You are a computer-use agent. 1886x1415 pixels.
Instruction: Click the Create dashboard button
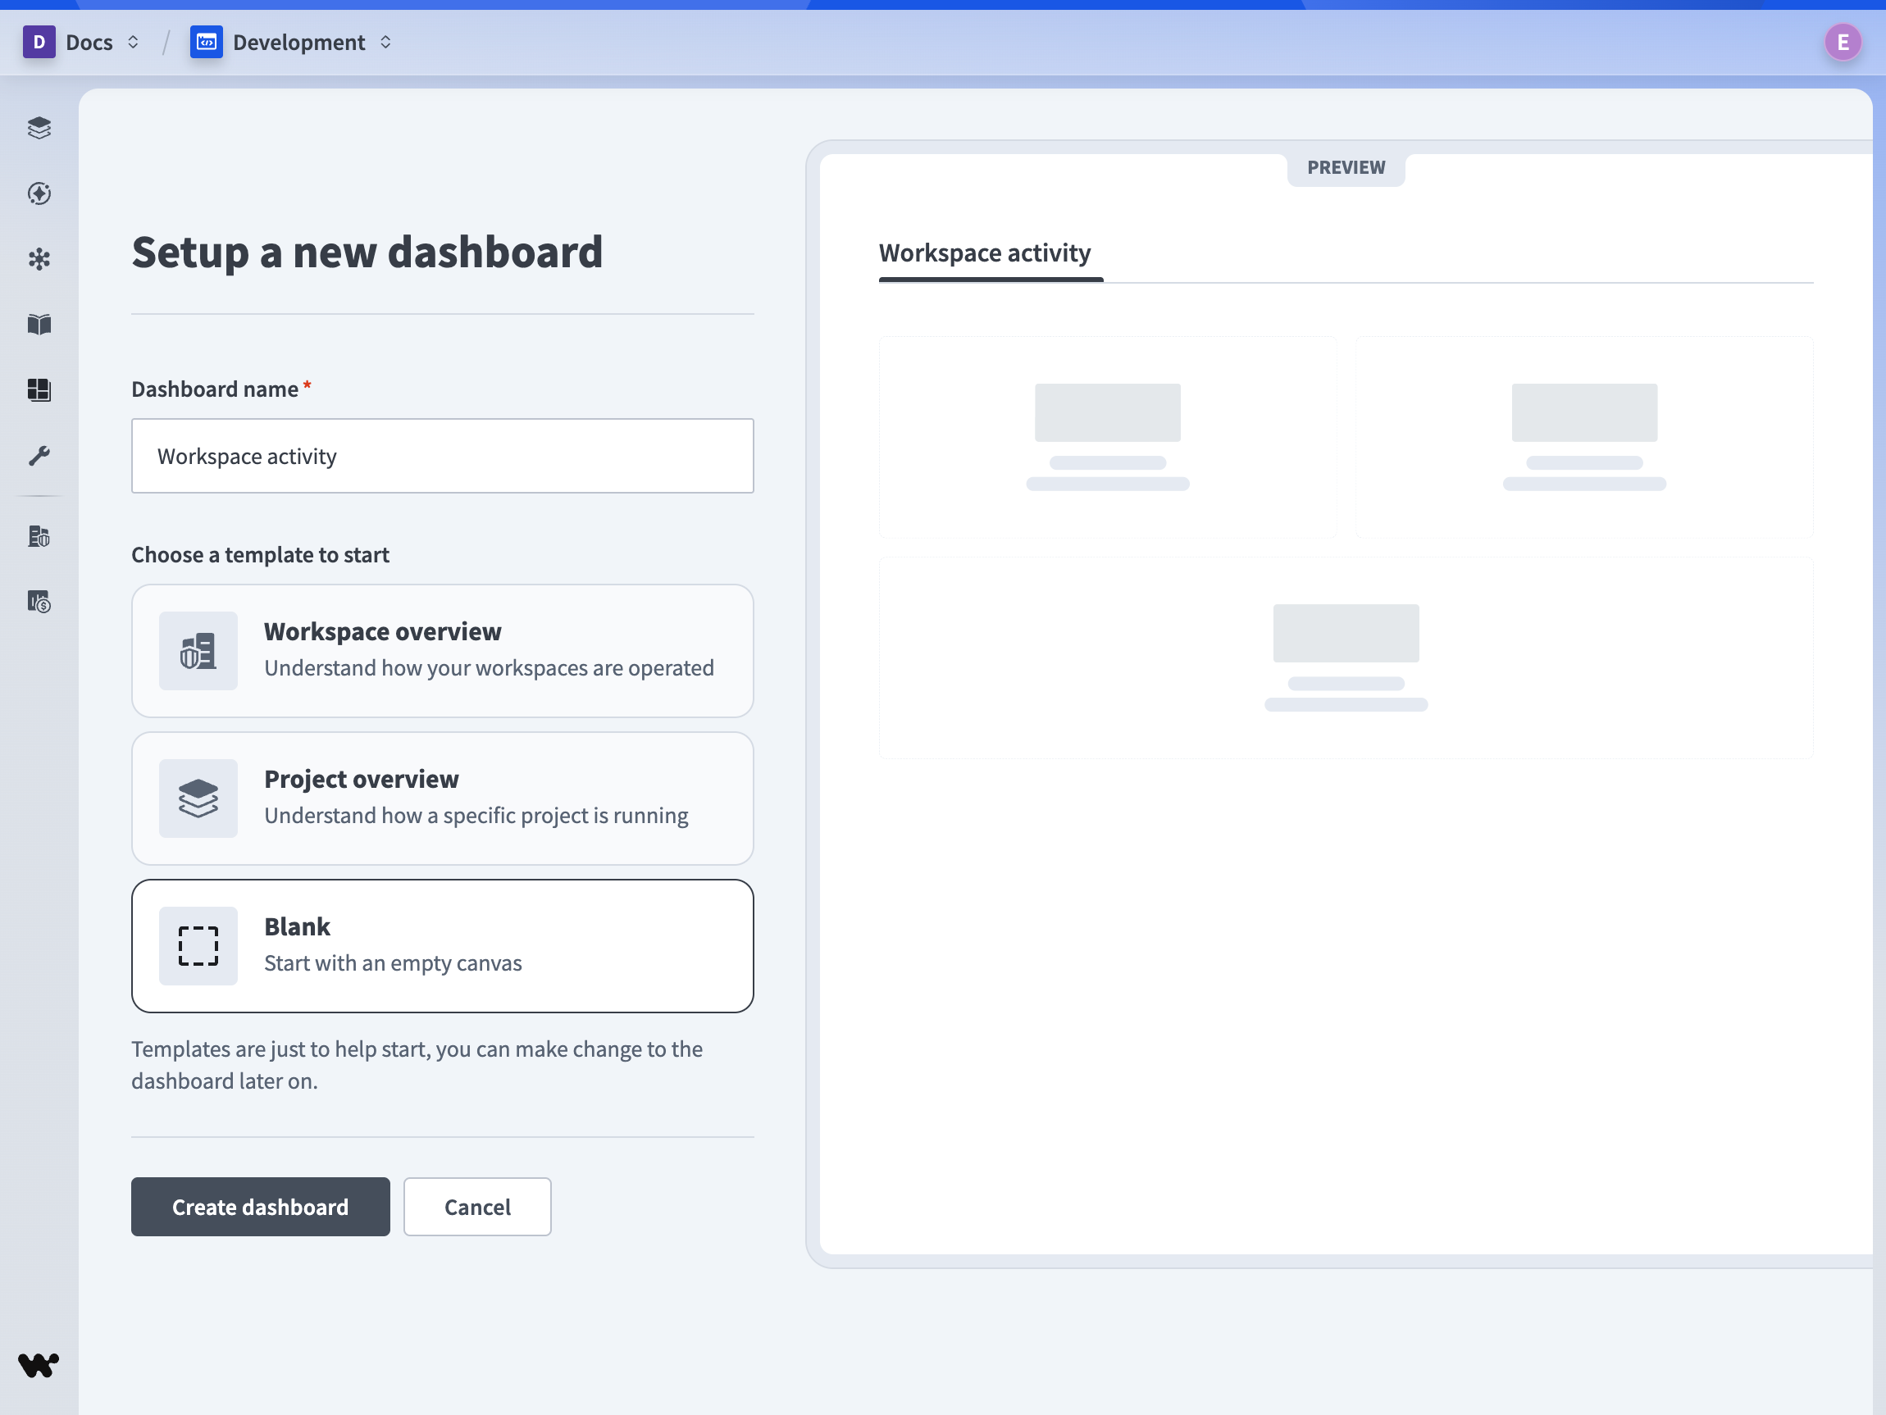coord(260,1206)
